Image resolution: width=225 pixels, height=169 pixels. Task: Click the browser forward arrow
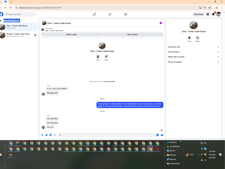(x=5, y=8)
